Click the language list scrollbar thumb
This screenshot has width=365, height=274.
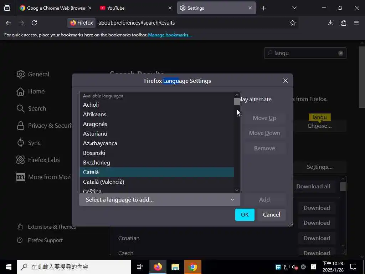click(237, 102)
